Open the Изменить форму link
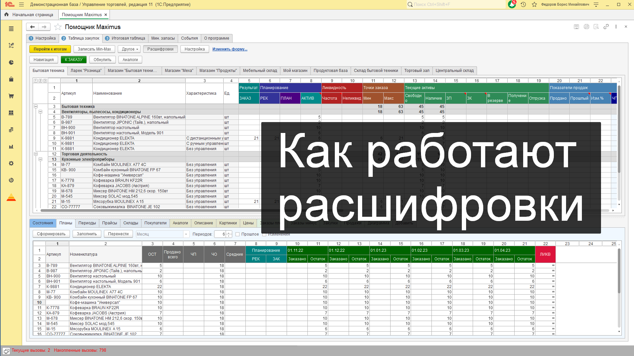 coord(230,49)
